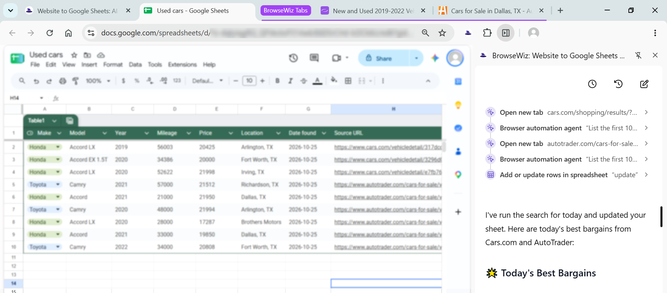Click the Share button
Viewport: 667px width, 293px height.
(384, 58)
